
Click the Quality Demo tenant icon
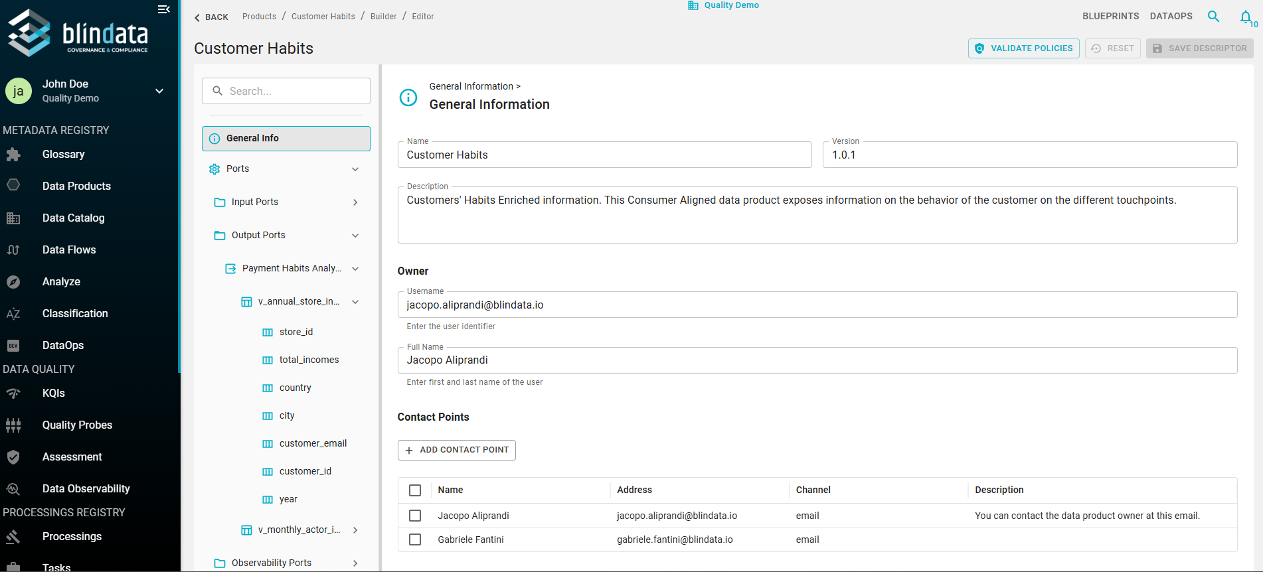click(693, 5)
